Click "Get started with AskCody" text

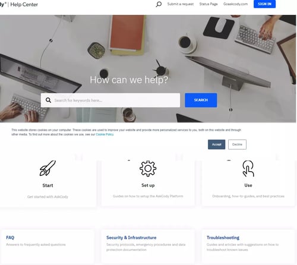click(48, 197)
